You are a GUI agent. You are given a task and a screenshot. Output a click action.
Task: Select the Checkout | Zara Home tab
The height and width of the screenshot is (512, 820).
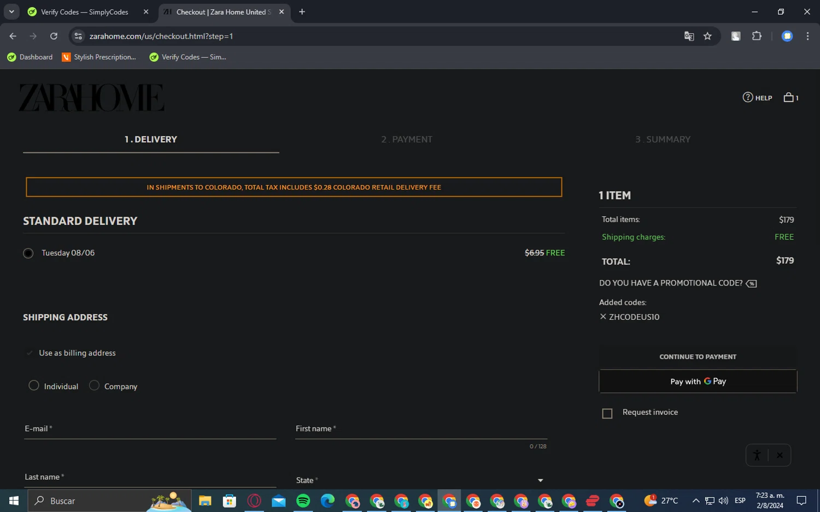[224, 12]
